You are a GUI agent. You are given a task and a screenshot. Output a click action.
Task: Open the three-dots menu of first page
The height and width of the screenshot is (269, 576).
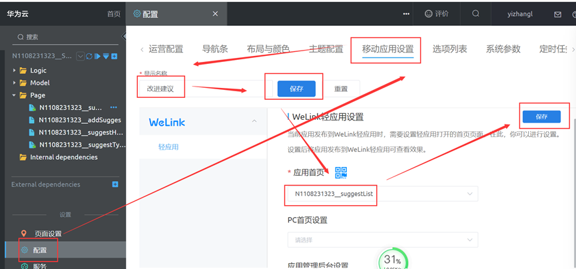pos(113,107)
